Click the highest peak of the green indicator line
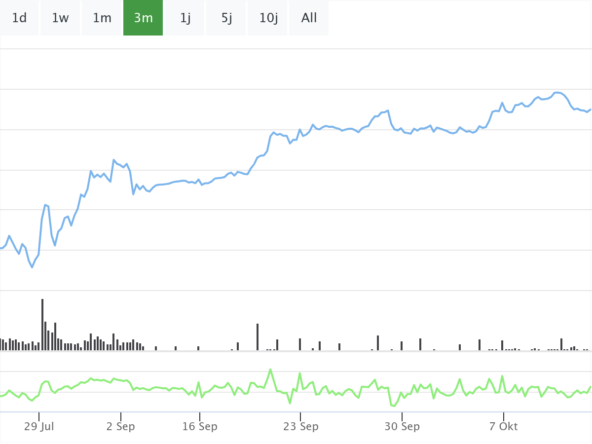Viewport: 592px width, 444px height. click(270, 370)
